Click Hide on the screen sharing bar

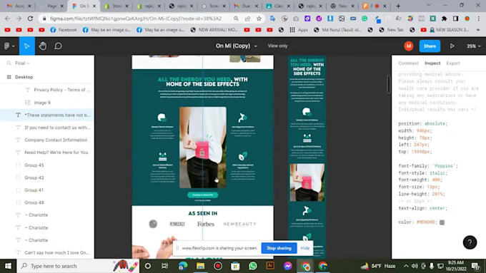click(x=305, y=248)
